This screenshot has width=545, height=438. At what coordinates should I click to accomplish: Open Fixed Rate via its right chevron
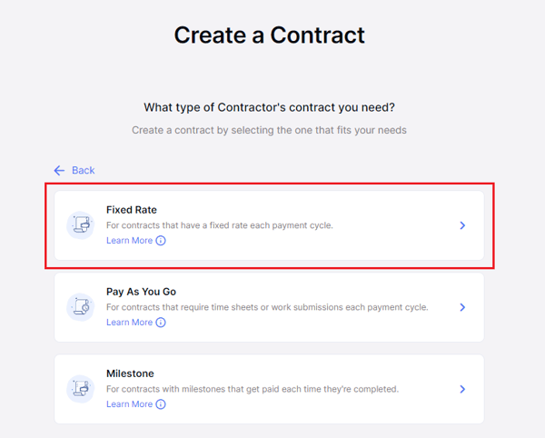point(462,225)
